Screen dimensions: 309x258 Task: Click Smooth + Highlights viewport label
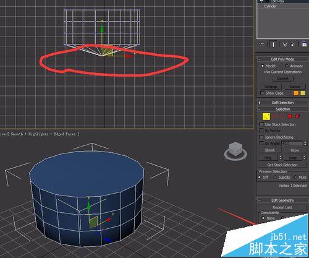coord(30,134)
